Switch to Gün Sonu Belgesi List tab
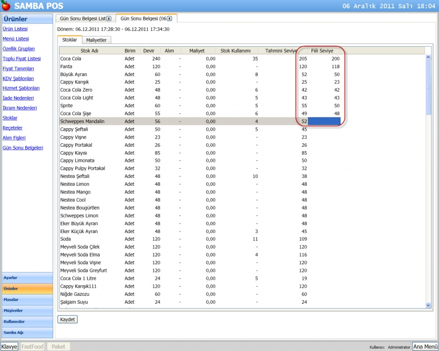 tap(82, 19)
